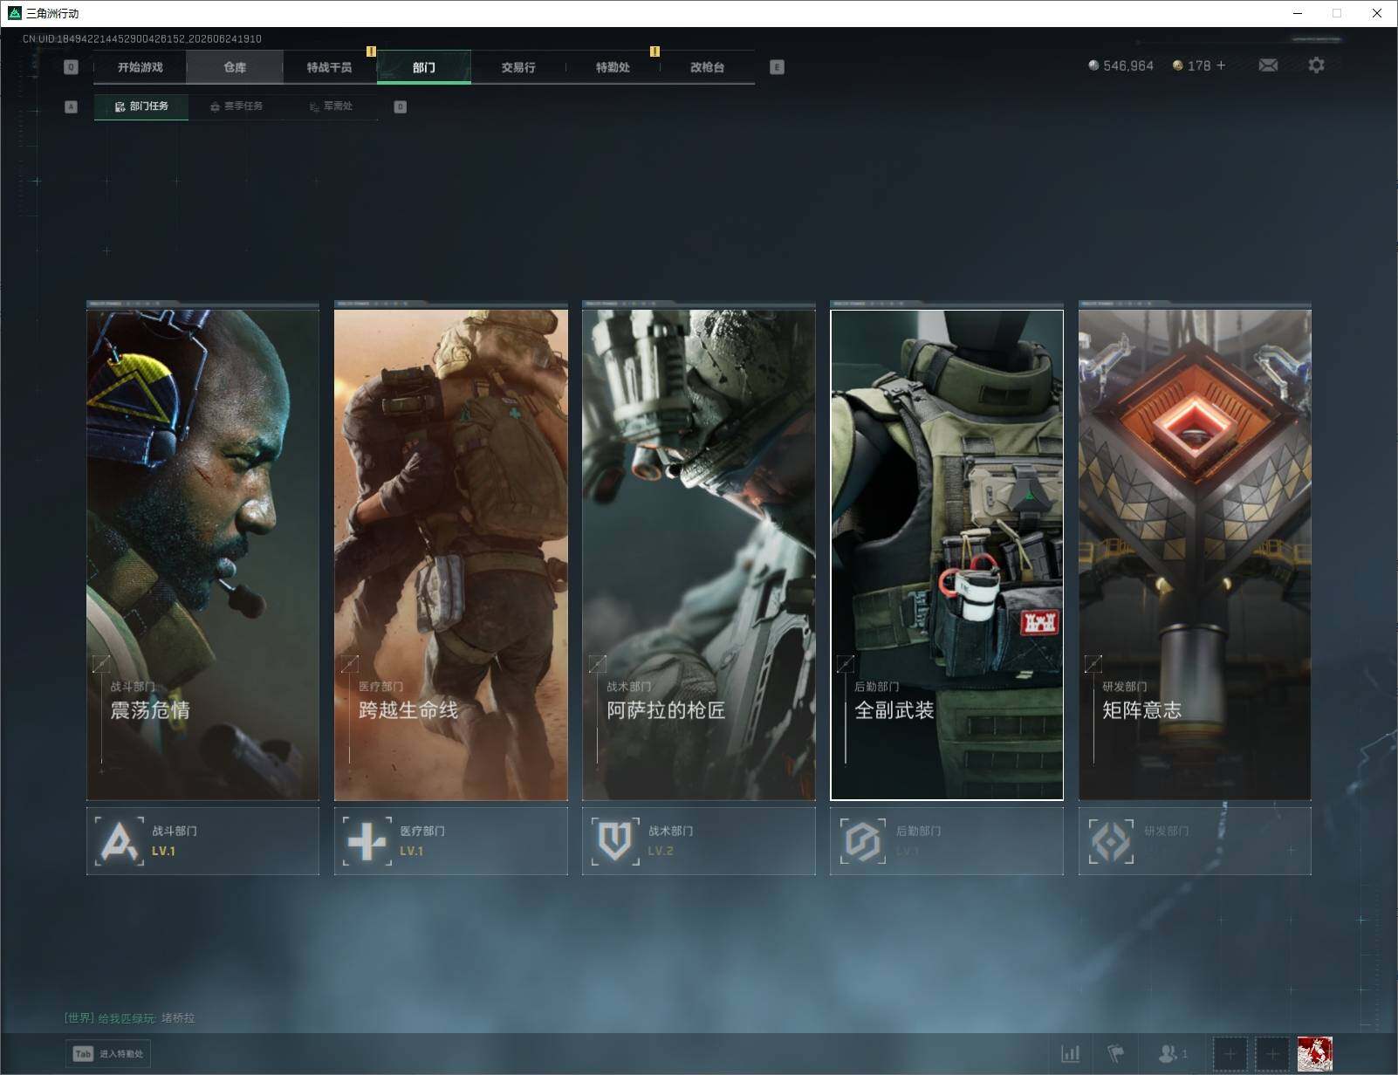Click the red player avatar
Viewport: 1398px width, 1075px height.
(1315, 1054)
